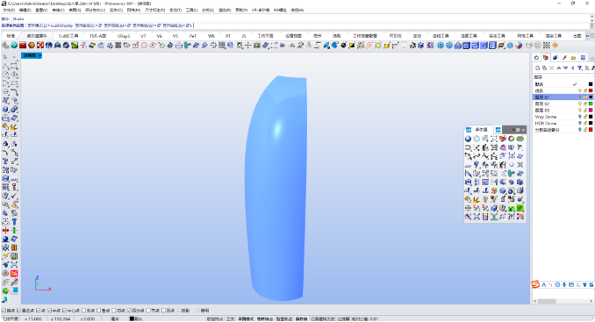The height and width of the screenshot is (322, 595).
Task: Click the orange sphere icon in the top toolbar
Action: (x=32, y=45)
